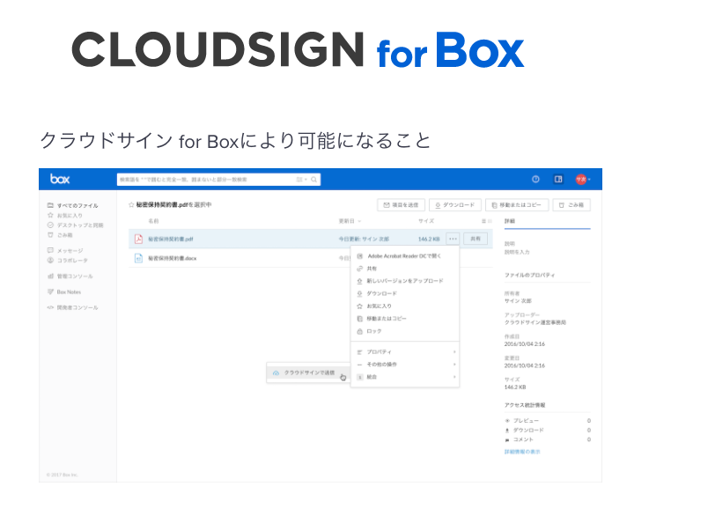Click the star beside 秘密保持契約書.pdfを選択中
The width and height of the screenshot is (708, 509).
(131, 204)
